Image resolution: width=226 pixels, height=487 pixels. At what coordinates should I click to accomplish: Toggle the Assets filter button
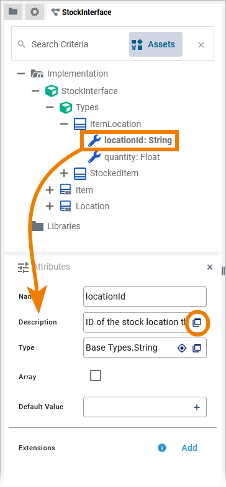click(156, 44)
